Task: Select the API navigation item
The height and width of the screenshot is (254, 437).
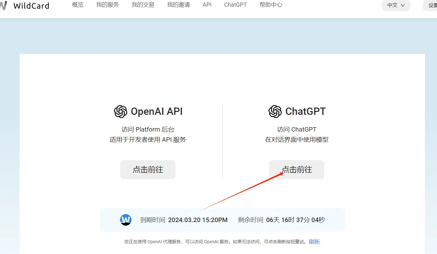Action: click(x=207, y=5)
